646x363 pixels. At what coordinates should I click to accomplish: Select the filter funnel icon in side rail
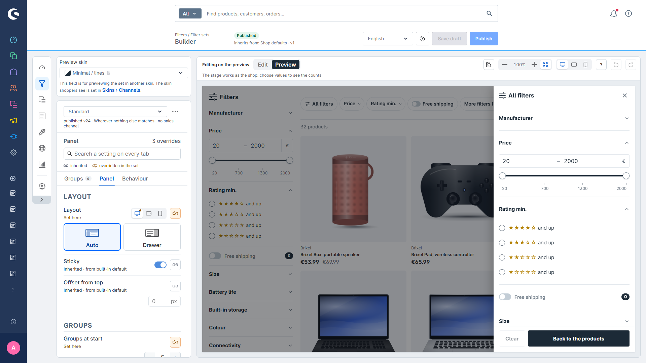[42, 84]
